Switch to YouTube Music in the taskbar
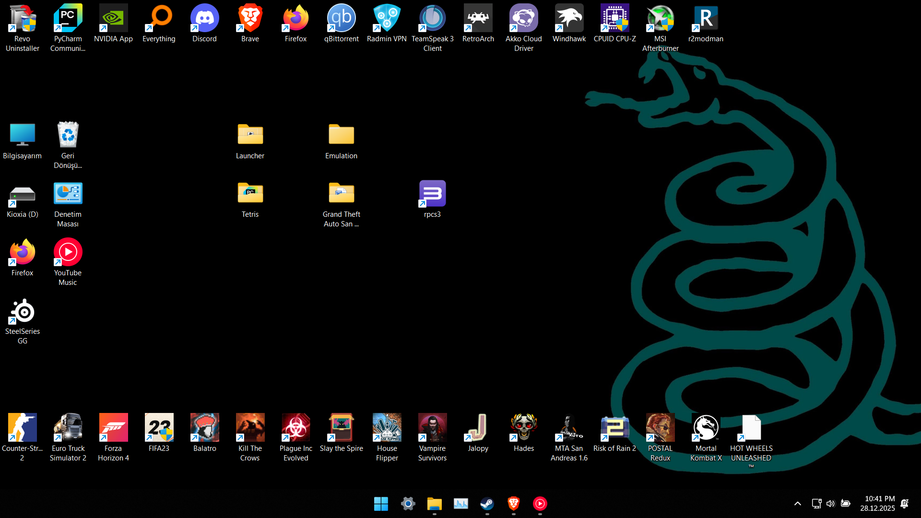This screenshot has width=921, height=518. [540, 504]
